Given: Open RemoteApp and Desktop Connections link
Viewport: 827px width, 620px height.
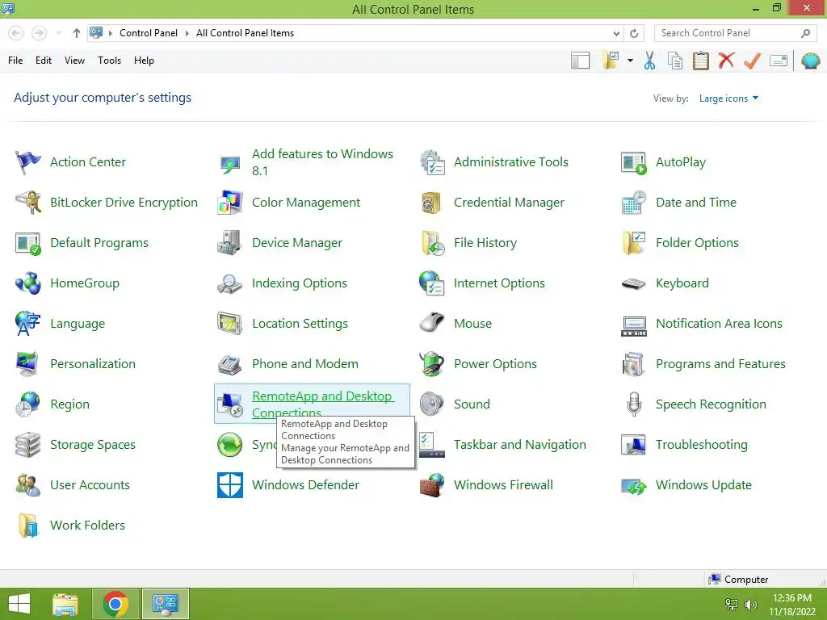Looking at the screenshot, I should click(x=323, y=404).
